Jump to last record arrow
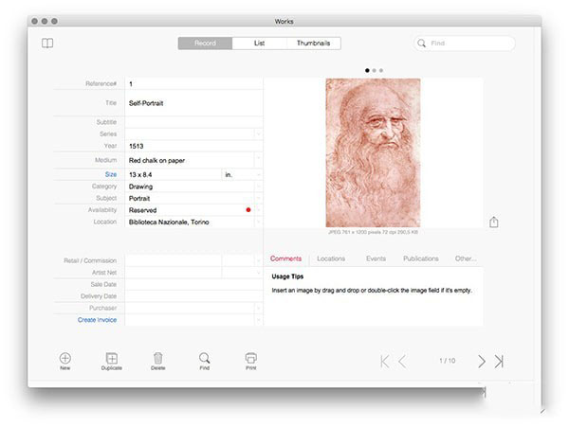This screenshot has width=569, height=427. (x=499, y=361)
